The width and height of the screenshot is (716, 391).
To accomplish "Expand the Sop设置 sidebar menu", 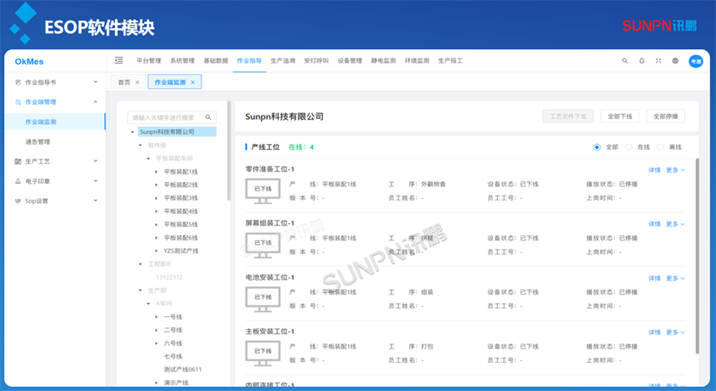I will 96,200.
